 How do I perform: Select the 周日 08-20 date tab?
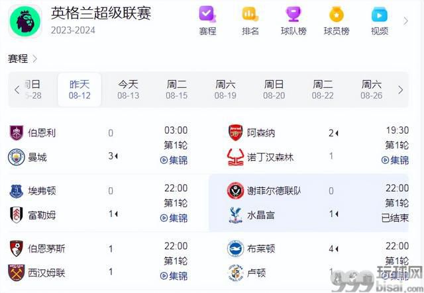pyautogui.click(x=274, y=90)
